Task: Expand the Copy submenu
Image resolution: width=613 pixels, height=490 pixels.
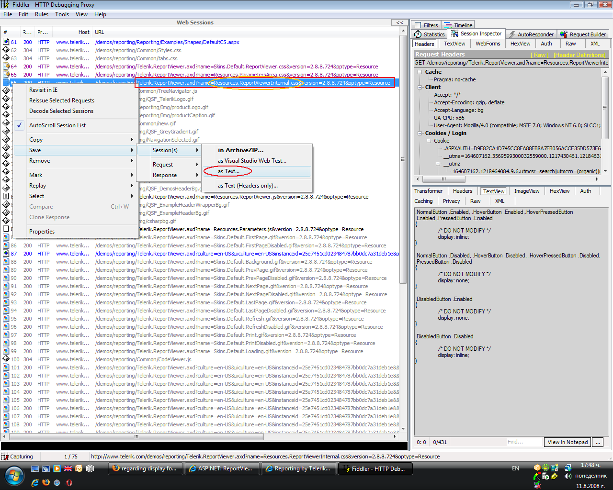Action: [x=75, y=140]
